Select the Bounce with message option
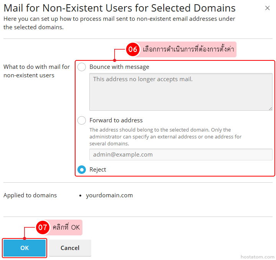The height and width of the screenshot is (260, 276). coord(82,67)
